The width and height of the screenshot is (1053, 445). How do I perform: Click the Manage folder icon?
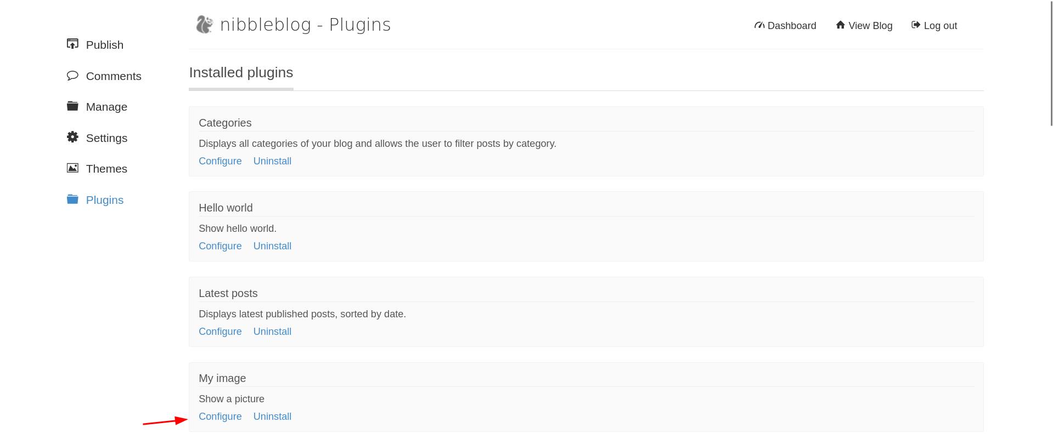[x=72, y=106]
